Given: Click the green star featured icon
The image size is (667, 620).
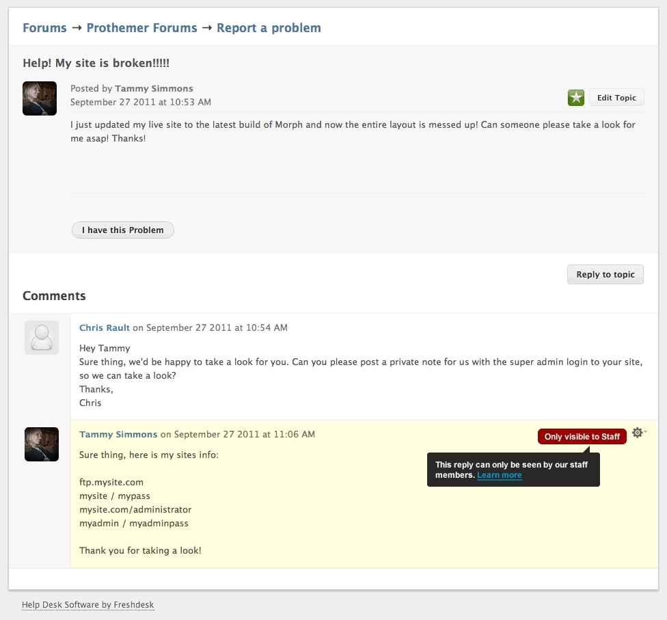Looking at the screenshot, I should (x=575, y=98).
